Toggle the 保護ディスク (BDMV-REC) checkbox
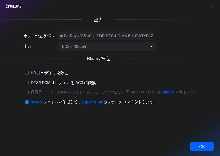The image size is (220, 156). [x=27, y=92]
